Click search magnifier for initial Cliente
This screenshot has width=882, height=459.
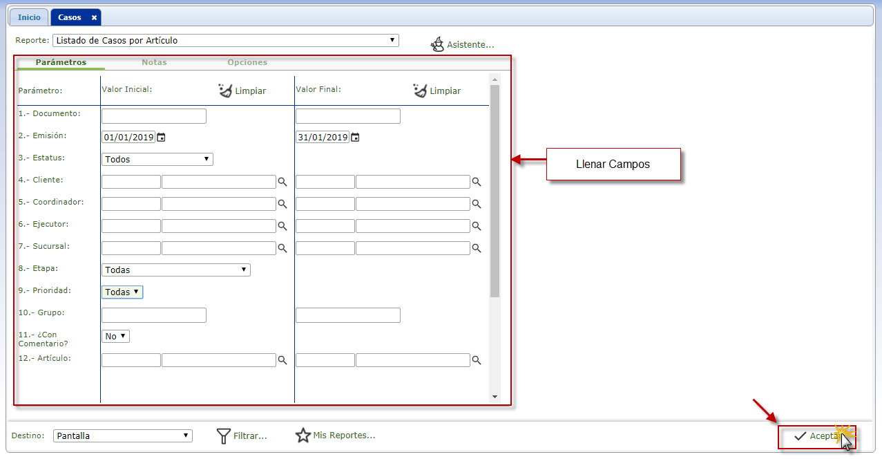282,182
